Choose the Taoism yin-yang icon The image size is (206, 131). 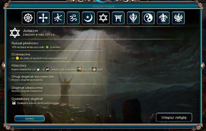point(148,18)
